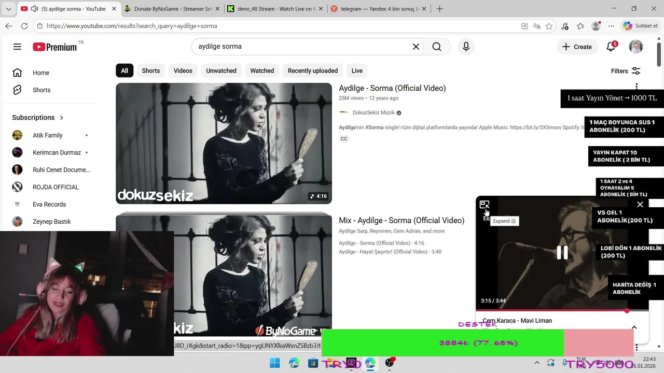This screenshot has width=664, height=373.
Task: Open the Edge profile icon
Action: tap(596, 26)
